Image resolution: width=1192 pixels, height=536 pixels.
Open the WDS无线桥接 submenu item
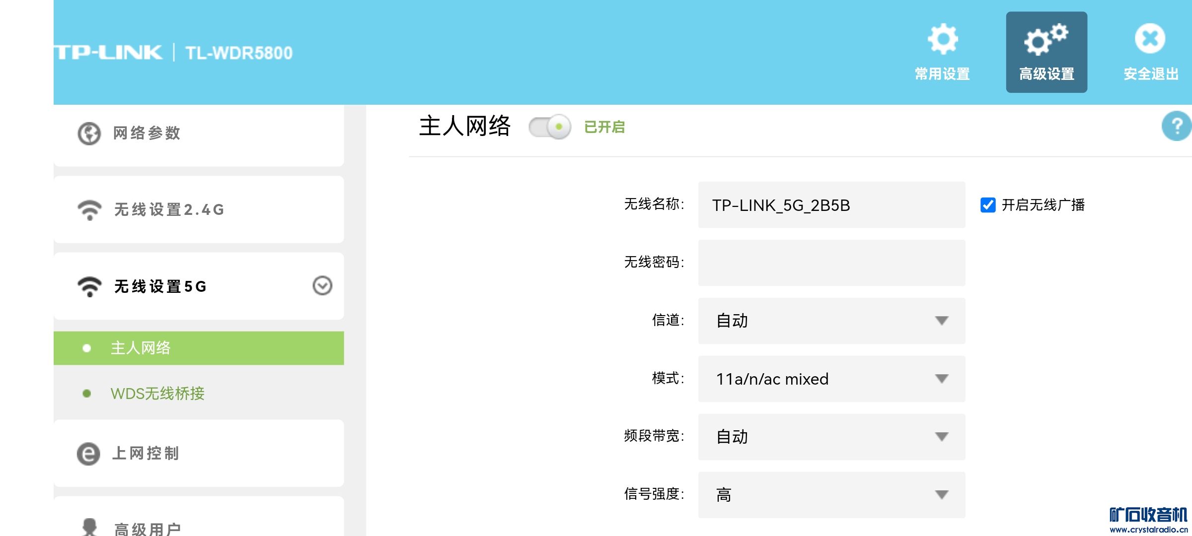point(157,394)
